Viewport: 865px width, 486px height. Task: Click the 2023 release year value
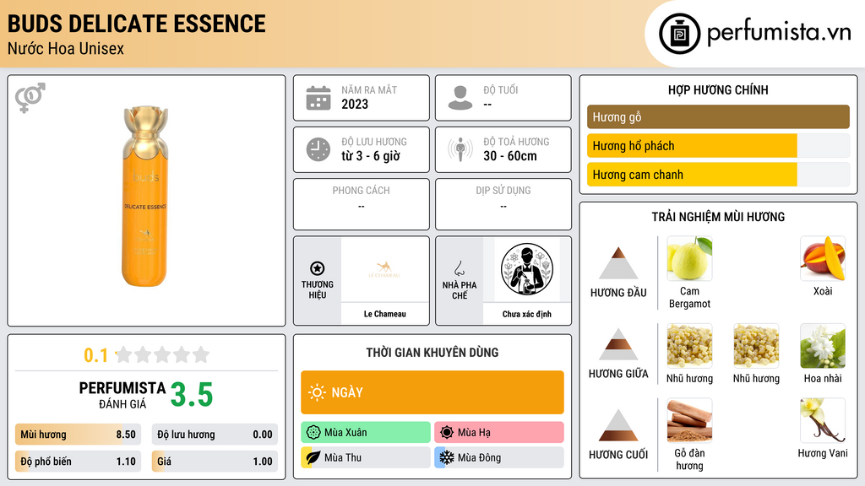click(355, 104)
